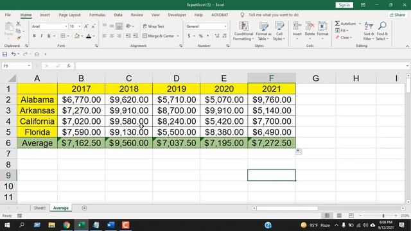This screenshot has width=411, height=231.
Task: Open Cell Styles gallery
Action: click(x=279, y=31)
